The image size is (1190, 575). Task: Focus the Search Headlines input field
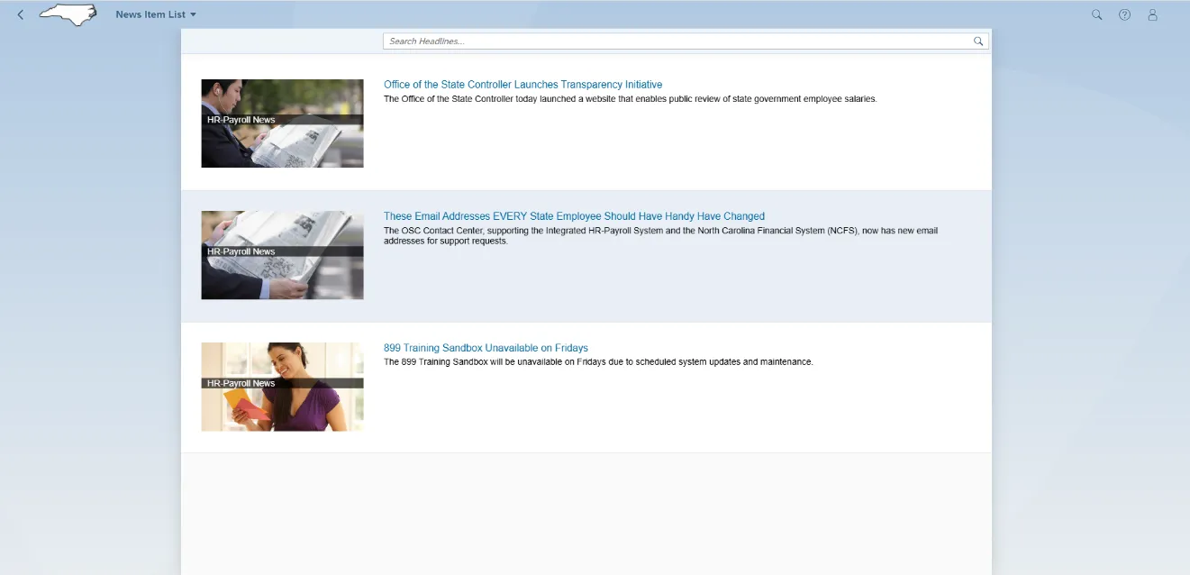click(676, 41)
